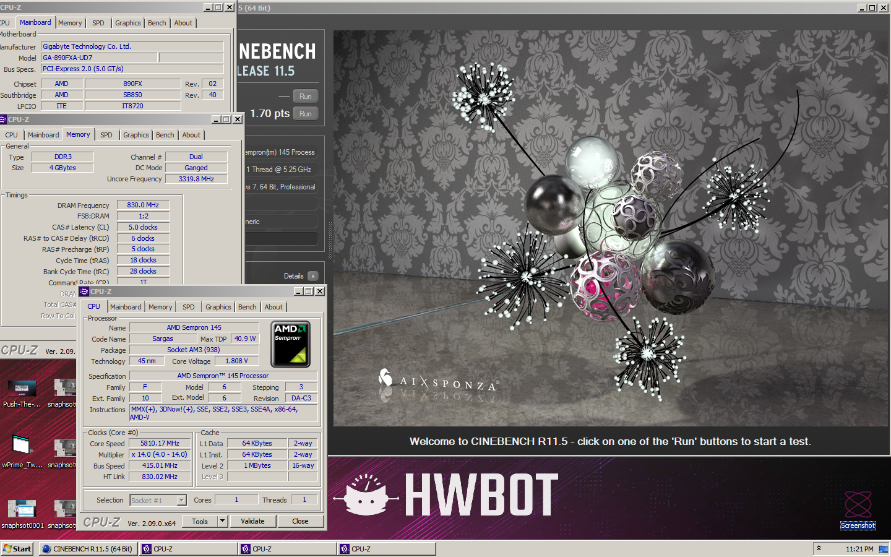Viewport: 891px width, 557px height.
Task: Switch to CINEBENCH R11.5 taskbar item
Action: click(88, 549)
